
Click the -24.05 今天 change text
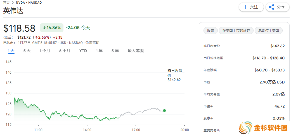(x=78, y=28)
